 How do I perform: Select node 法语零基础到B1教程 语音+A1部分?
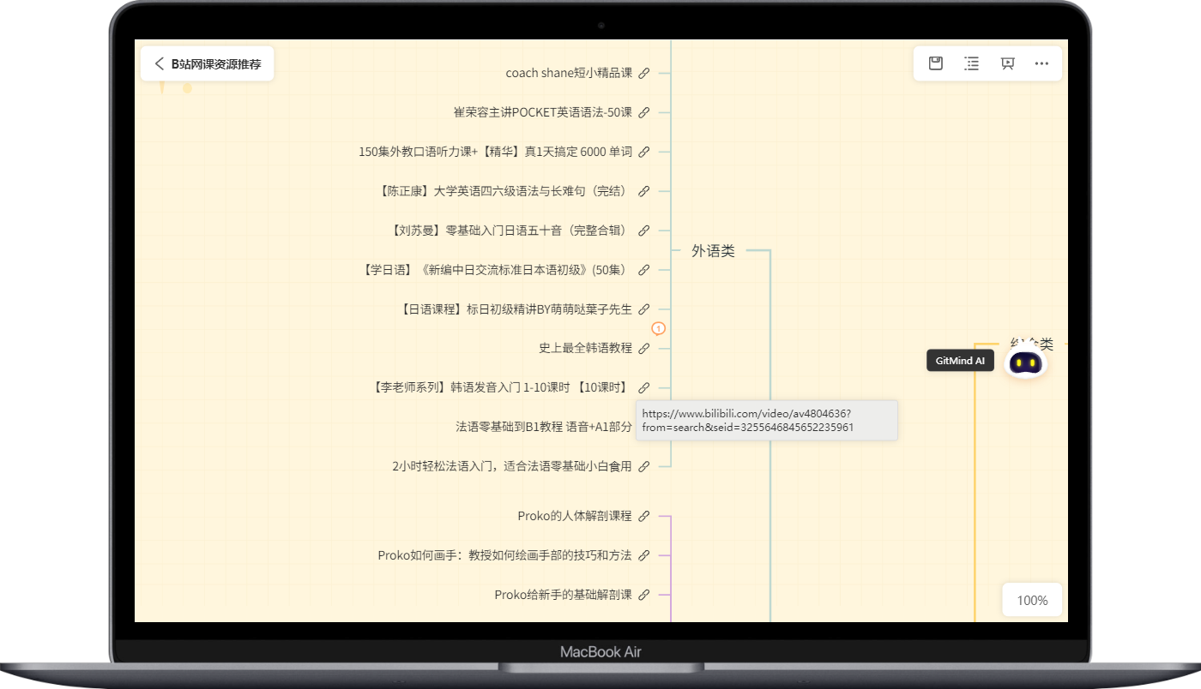click(x=544, y=427)
